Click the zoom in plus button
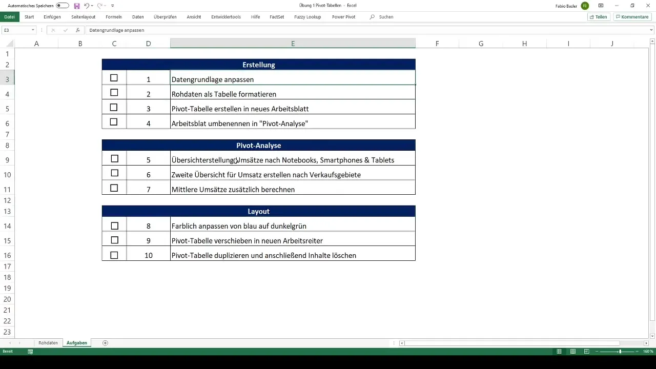Viewport: 656px width, 369px height. [x=638, y=352]
